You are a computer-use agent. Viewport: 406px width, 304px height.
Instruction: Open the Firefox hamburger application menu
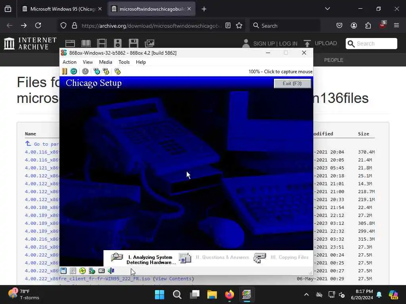(396, 25)
